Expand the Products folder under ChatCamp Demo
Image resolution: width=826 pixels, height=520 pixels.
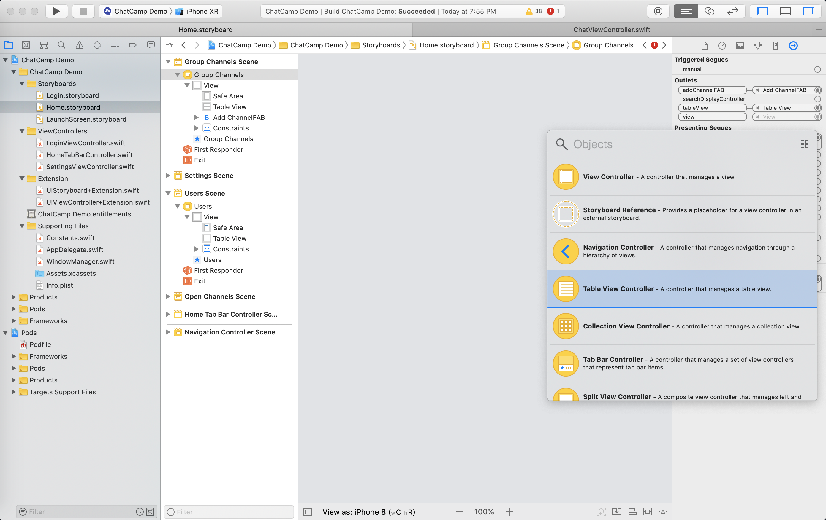(x=14, y=297)
